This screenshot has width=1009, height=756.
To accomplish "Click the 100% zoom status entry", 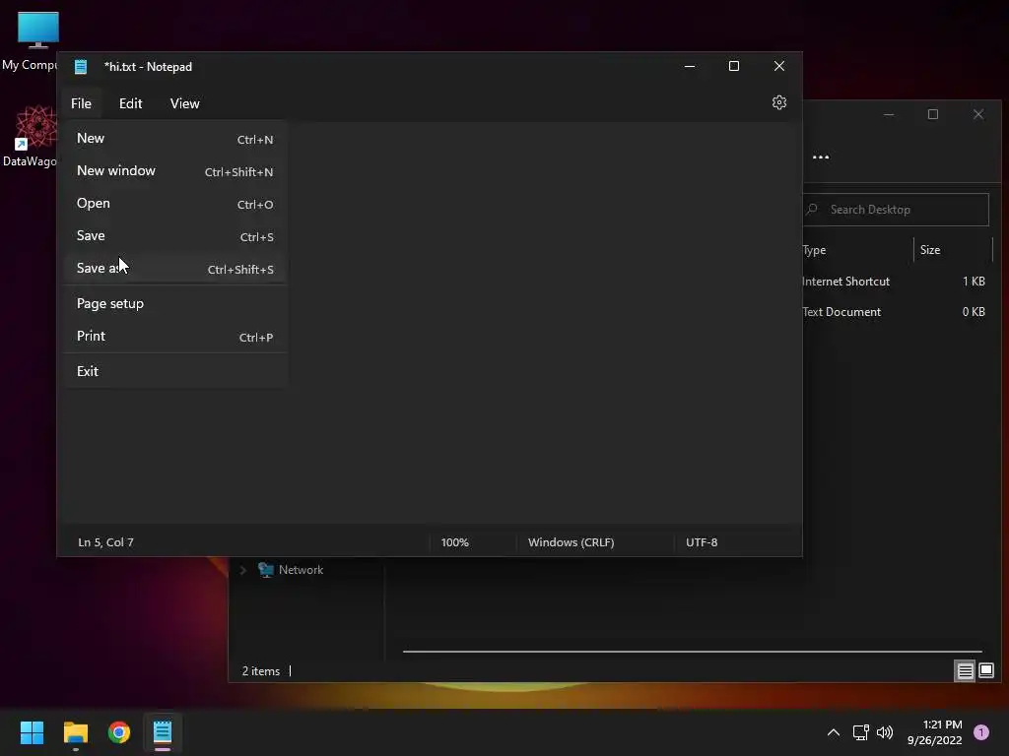I will click(x=455, y=542).
